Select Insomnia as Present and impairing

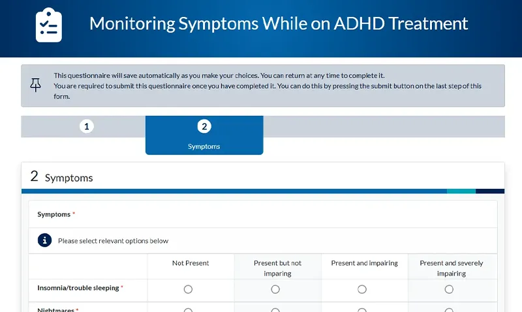point(362,289)
